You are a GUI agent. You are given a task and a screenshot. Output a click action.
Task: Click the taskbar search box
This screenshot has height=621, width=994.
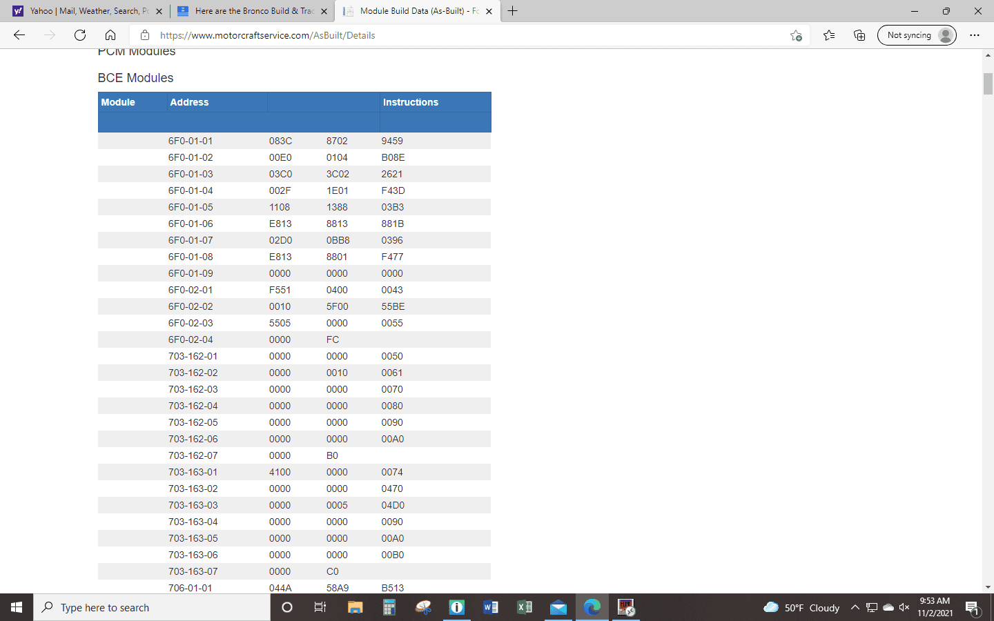[x=152, y=607]
